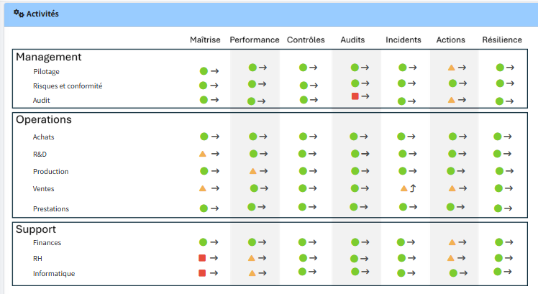Select the Management section heading
This screenshot has height=294, width=538.
point(48,57)
